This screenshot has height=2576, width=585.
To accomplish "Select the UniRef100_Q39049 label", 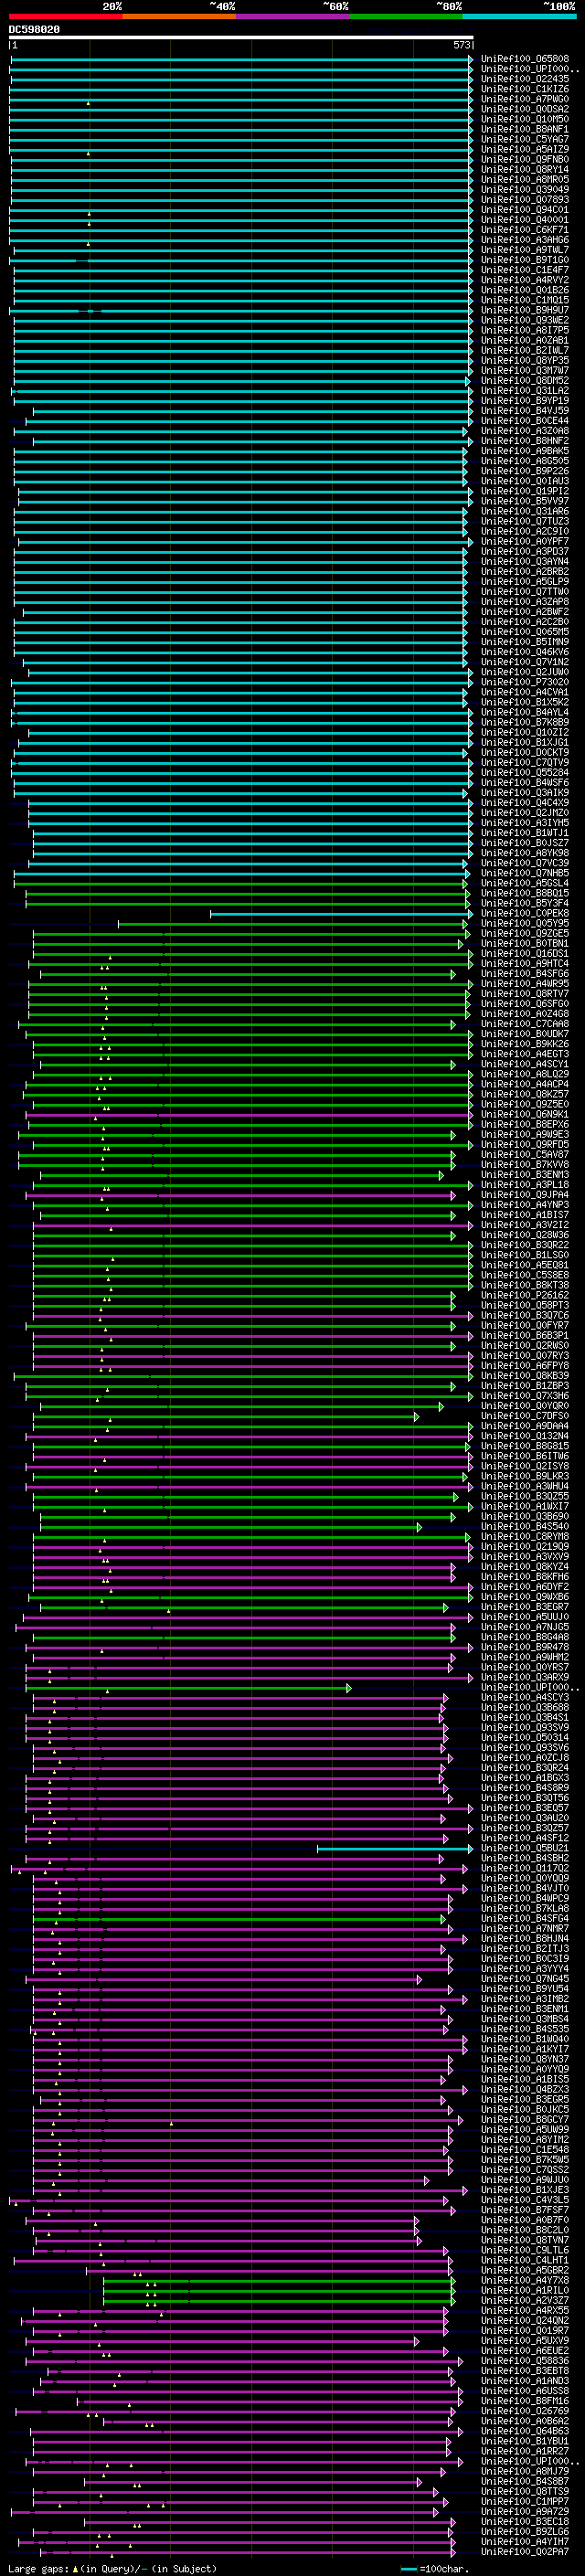I will pos(524,189).
